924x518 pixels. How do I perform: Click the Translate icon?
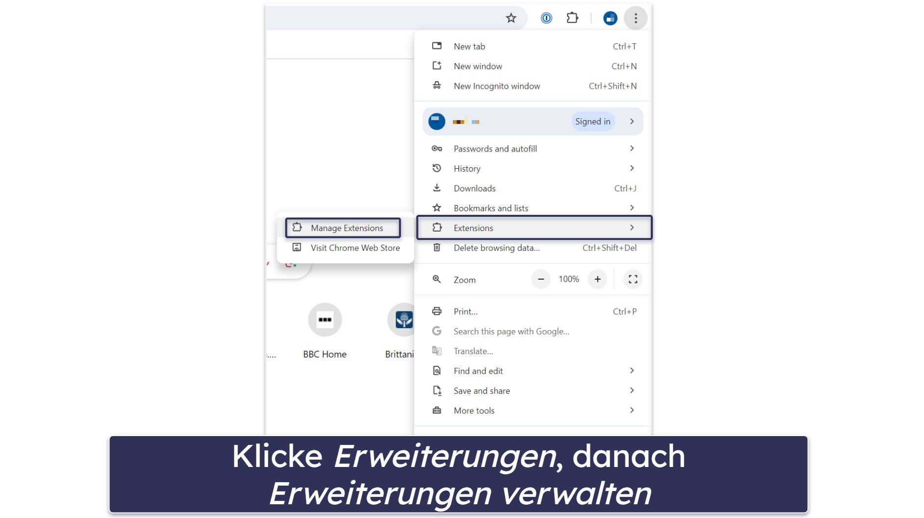(x=436, y=351)
